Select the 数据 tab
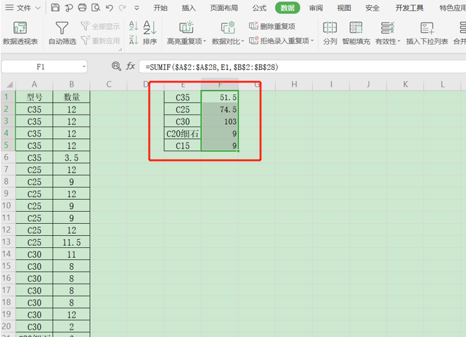 click(288, 8)
